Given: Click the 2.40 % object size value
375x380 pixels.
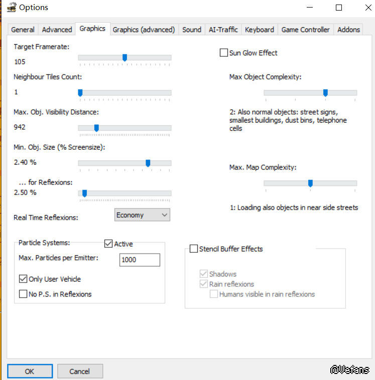Looking at the screenshot, I should pos(25,162).
